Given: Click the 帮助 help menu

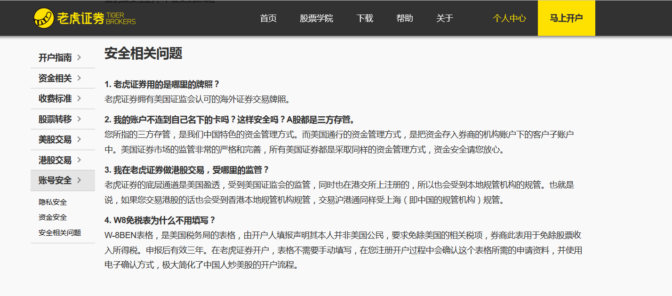Looking at the screenshot, I should (x=404, y=18).
